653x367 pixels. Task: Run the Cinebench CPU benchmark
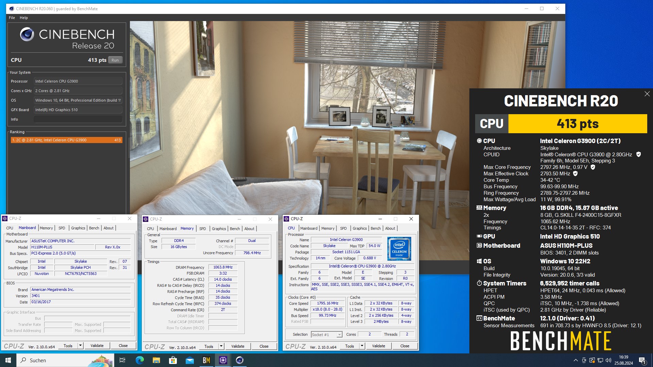(115, 60)
